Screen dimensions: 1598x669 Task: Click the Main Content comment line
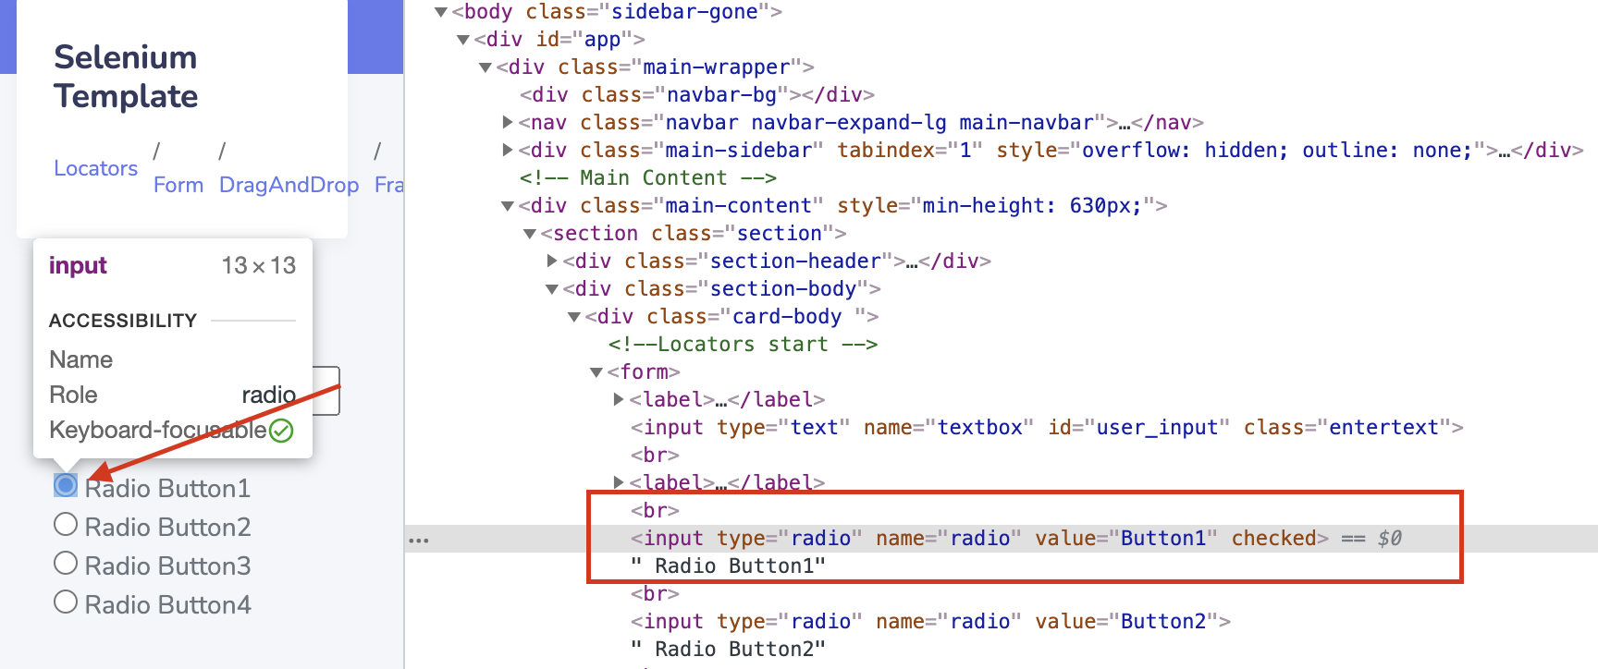(x=647, y=177)
